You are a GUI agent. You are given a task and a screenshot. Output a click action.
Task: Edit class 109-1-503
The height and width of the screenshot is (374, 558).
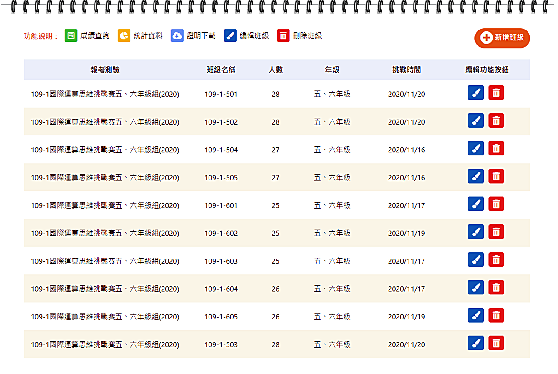tap(476, 343)
